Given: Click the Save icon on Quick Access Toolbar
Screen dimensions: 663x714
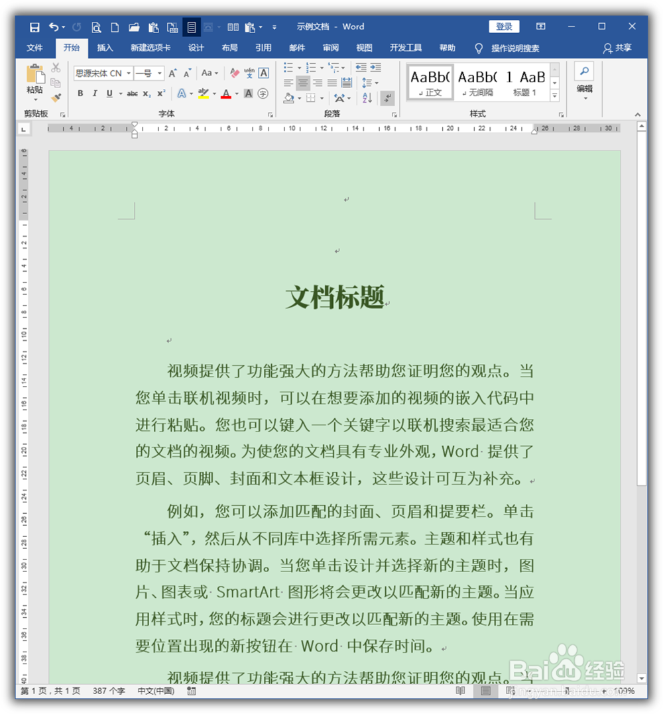Looking at the screenshot, I should coord(33,27).
